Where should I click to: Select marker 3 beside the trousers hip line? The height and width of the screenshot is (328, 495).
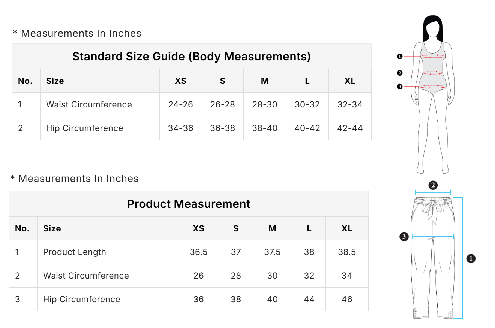pyautogui.click(x=404, y=236)
